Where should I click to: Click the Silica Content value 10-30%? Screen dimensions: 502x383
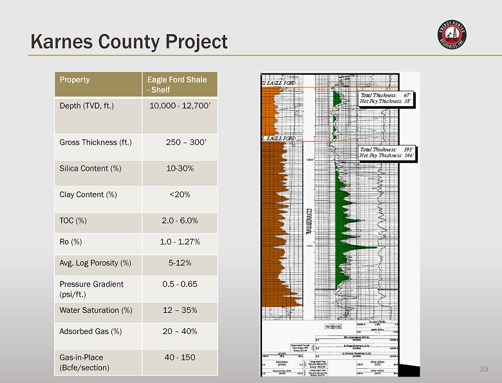[180, 169]
